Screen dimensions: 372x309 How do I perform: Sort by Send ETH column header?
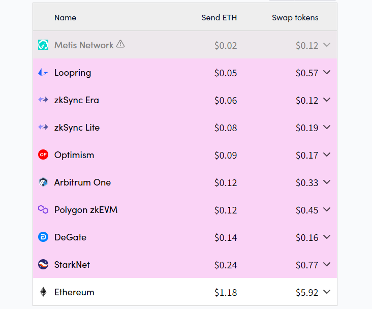click(x=219, y=18)
